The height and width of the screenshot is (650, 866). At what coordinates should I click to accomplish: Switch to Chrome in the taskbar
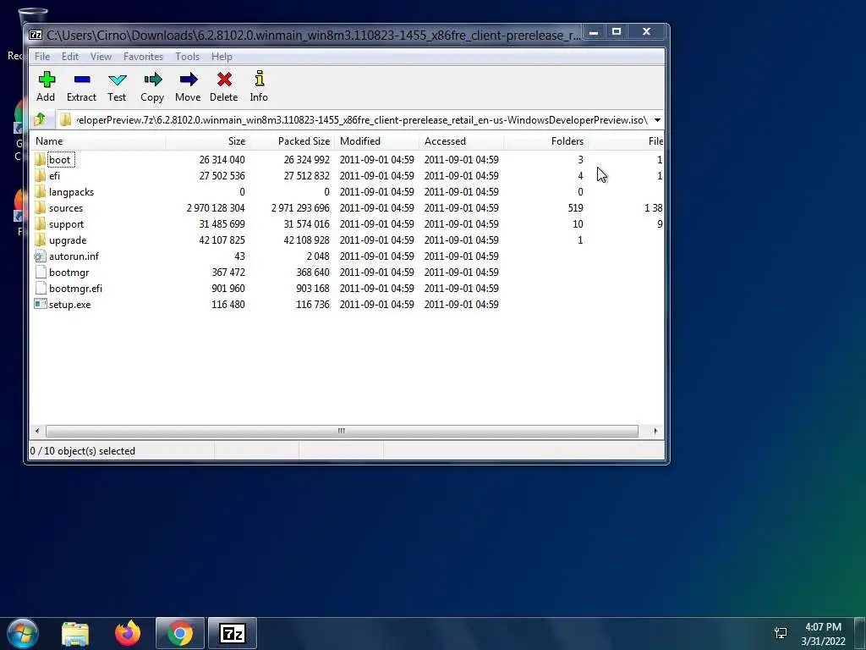pos(180,633)
